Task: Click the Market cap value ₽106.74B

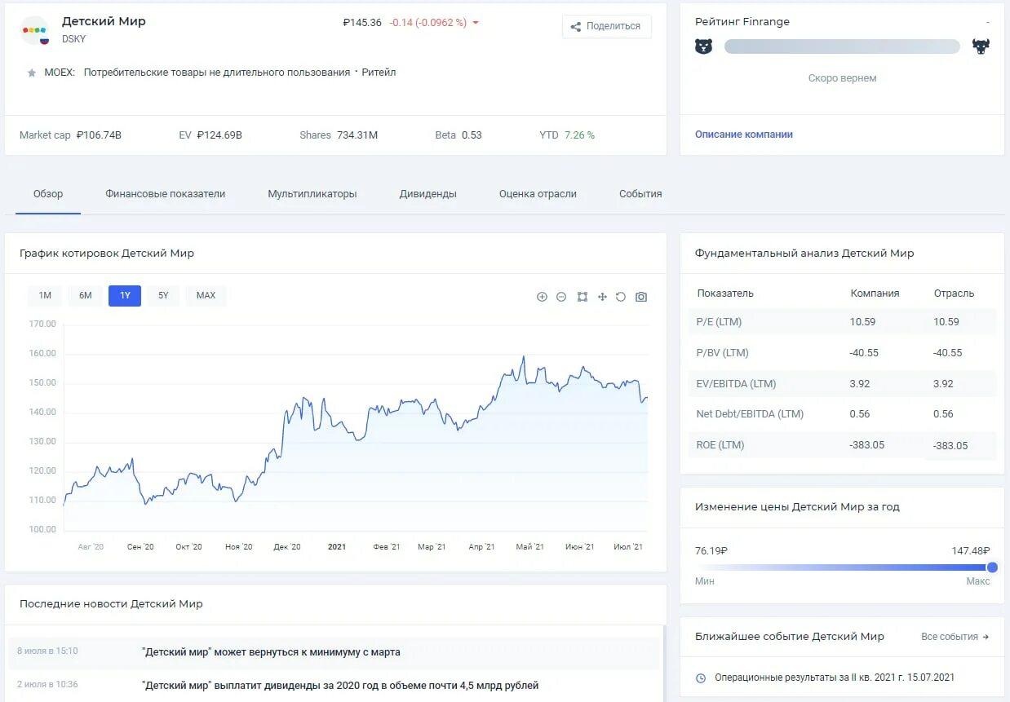Action: [99, 135]
